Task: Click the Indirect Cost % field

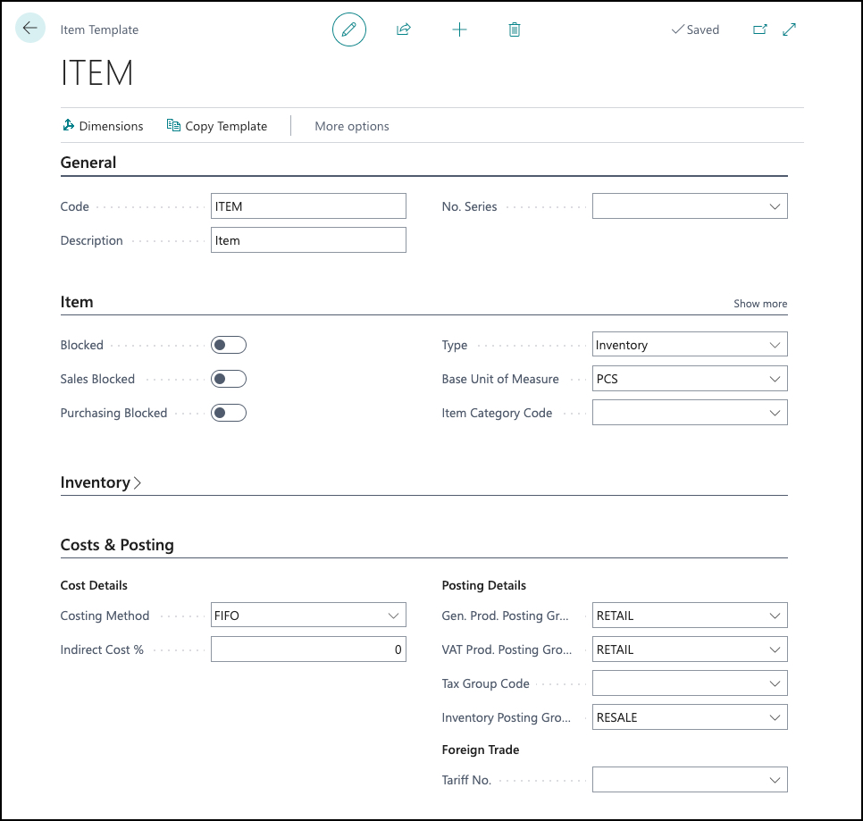Action: [308, 649]
